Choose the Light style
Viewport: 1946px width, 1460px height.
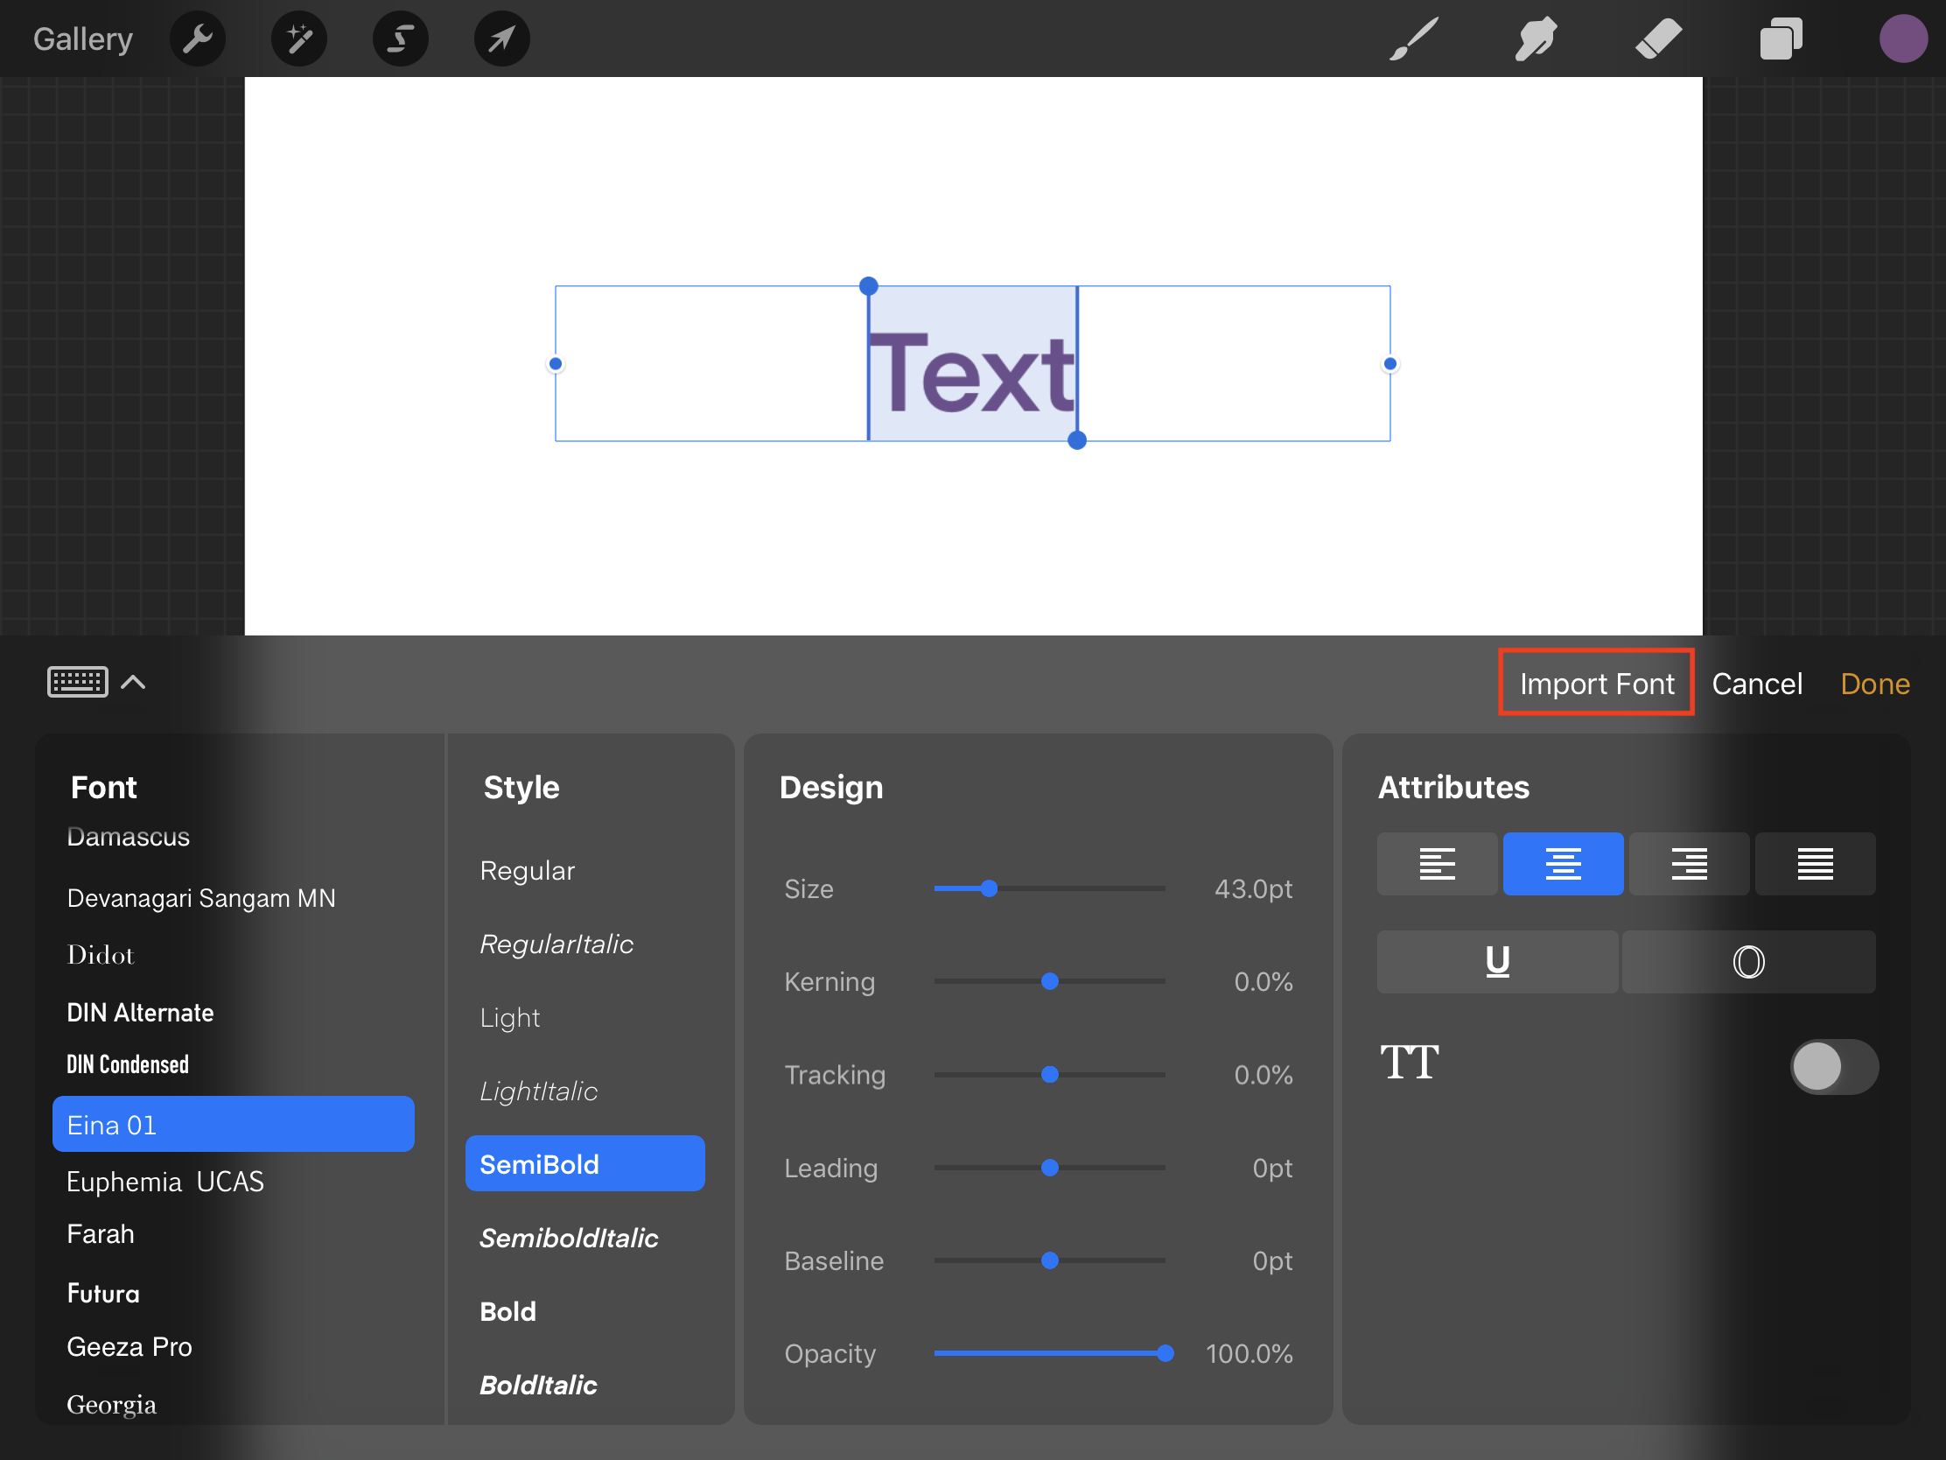(509, 1017)
